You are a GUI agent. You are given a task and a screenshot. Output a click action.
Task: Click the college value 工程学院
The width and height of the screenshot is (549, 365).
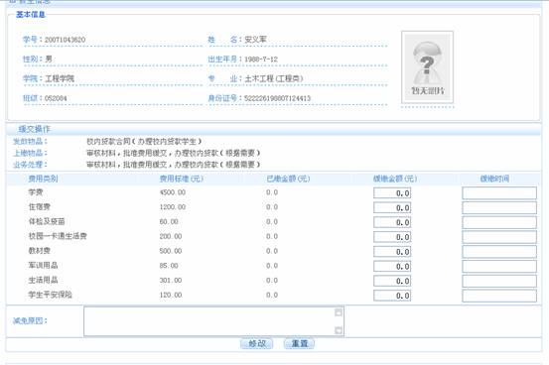[x=60, y=78]
